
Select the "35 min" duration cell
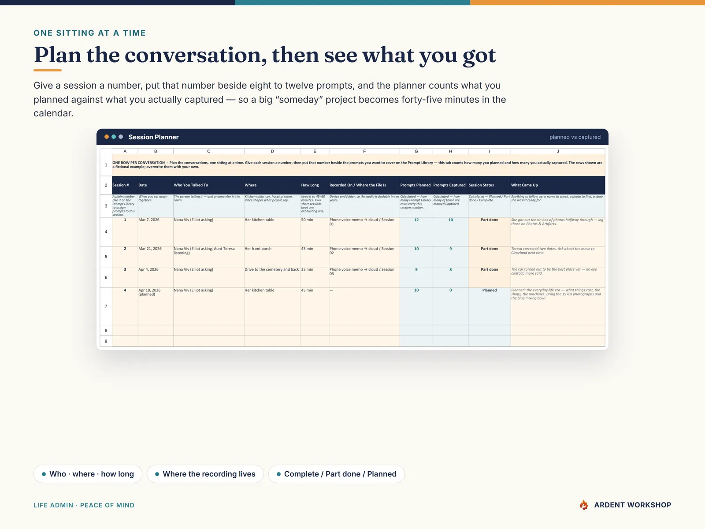point(315,277)
